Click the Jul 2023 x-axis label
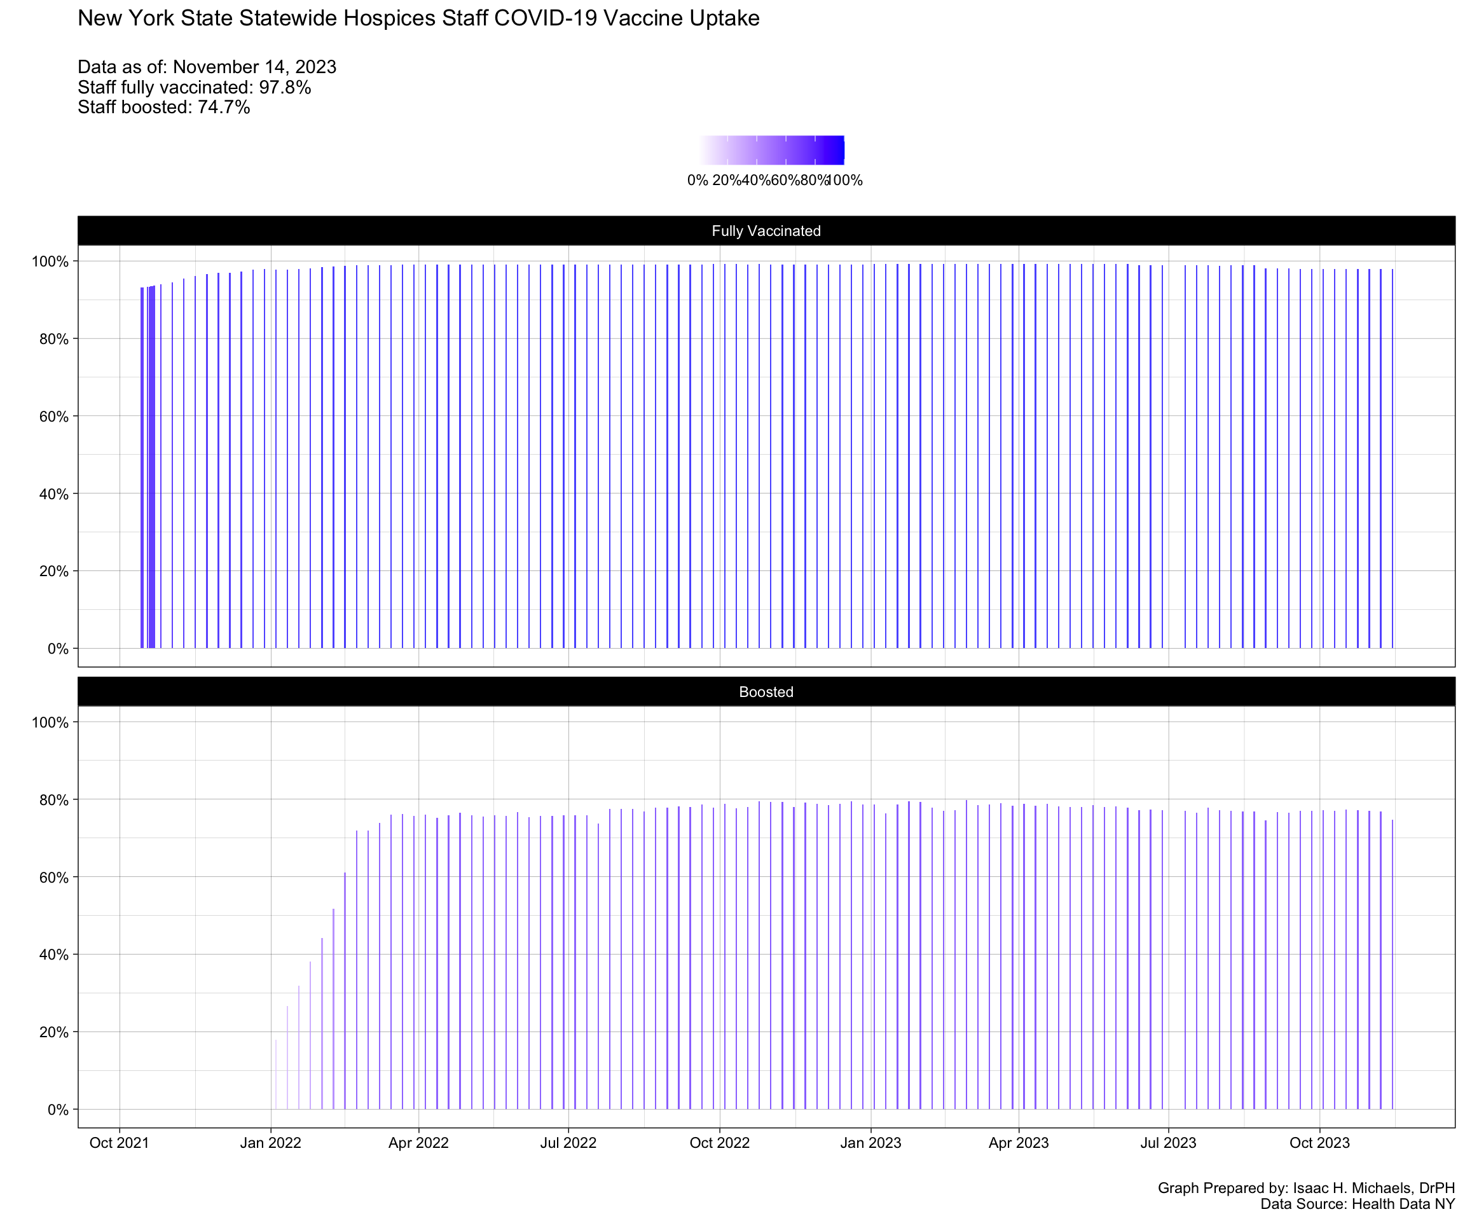The height and width of the screenshot is (1221, 1465). pyautogui.click(x=1168, y=1143)
